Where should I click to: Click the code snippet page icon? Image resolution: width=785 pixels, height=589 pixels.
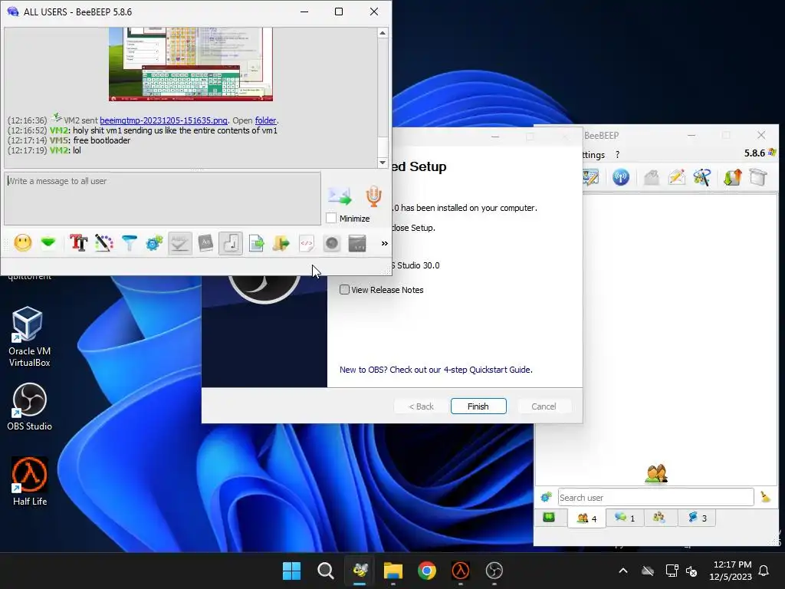coord(307,243)
